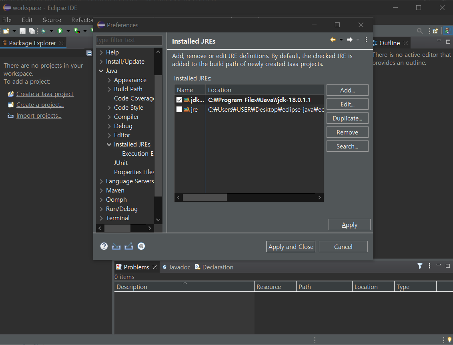This screenshot has width=453, height=345.
Task: Click the Debug bug icon
Action: (44, 31)
